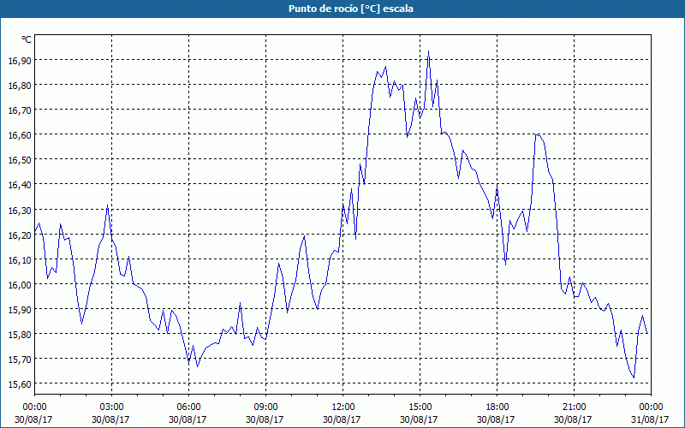Click the 12:00 time label
This screenshot has height=428, width=685.
(x=343, y=407)
